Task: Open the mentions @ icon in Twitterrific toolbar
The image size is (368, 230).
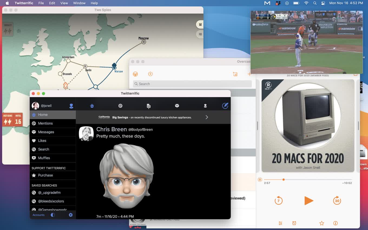Action: click(x=120, y=106)
